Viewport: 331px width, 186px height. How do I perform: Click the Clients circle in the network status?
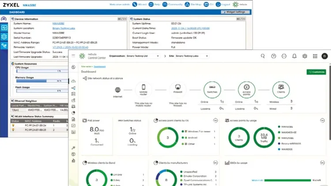pyautogui.click(x=281, y=90)
